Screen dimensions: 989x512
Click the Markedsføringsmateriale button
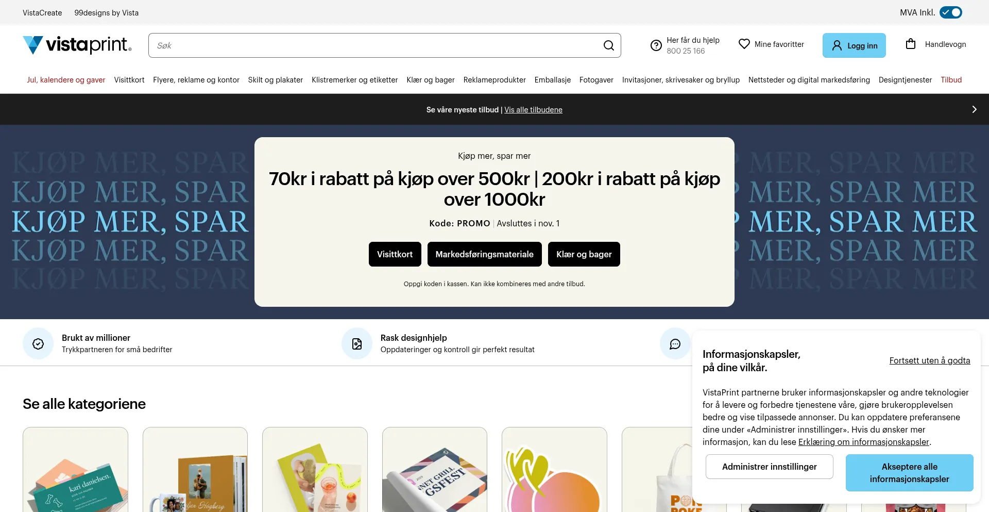pyautogui.click(x=485, y=254)
